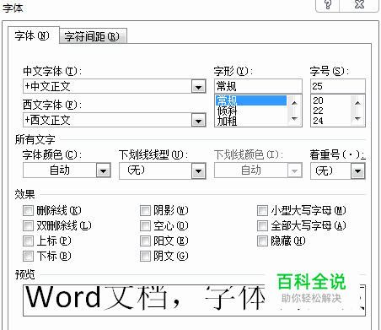The height and width of the screenshot is (330, 381).
Task: Select the 字体(N) tab
Action: [x=33, y=35]
